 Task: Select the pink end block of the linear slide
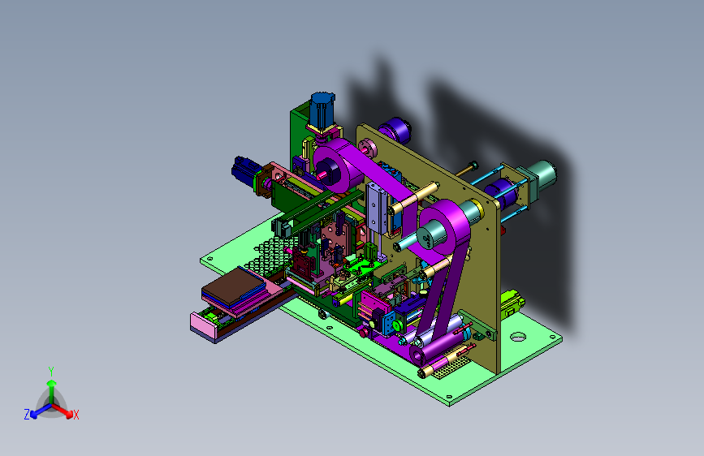click(x=203, y=325)
